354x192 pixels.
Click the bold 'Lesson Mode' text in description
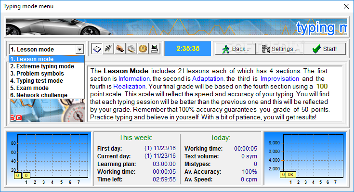[x=126, y=71]
